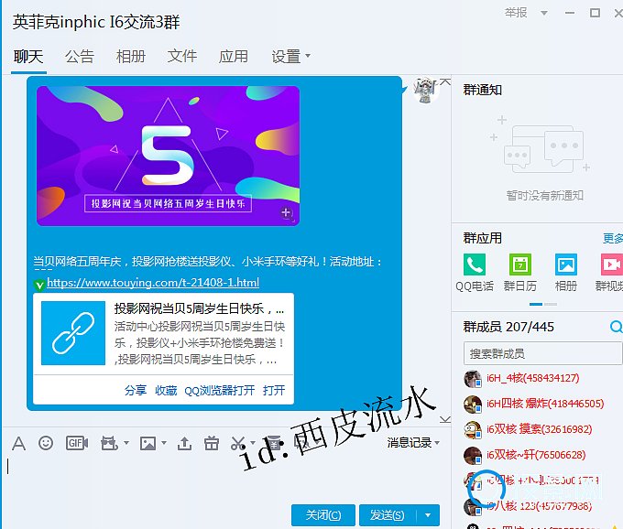Open the GIF video sticker tool
The image size is (623, 529).
[x=77, y=443]
